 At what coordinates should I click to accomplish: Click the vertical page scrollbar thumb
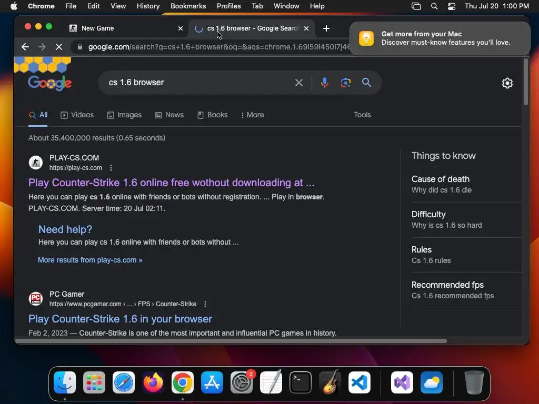tap(526, 83)
